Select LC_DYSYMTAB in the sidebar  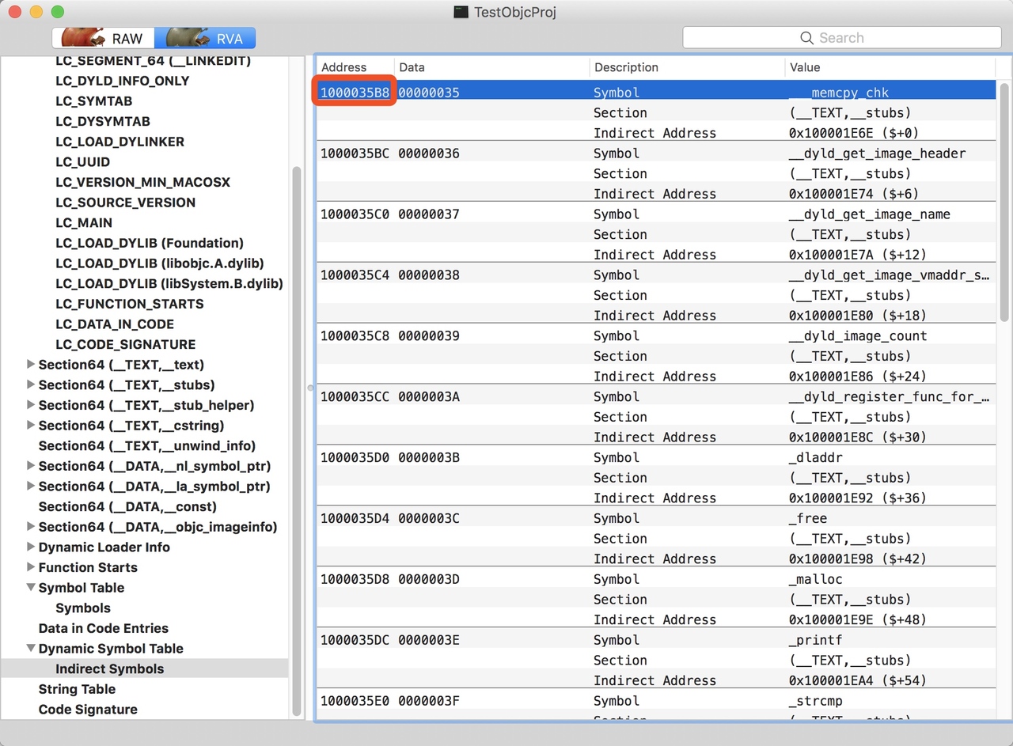pyautogui.click(x=103, y=122)
